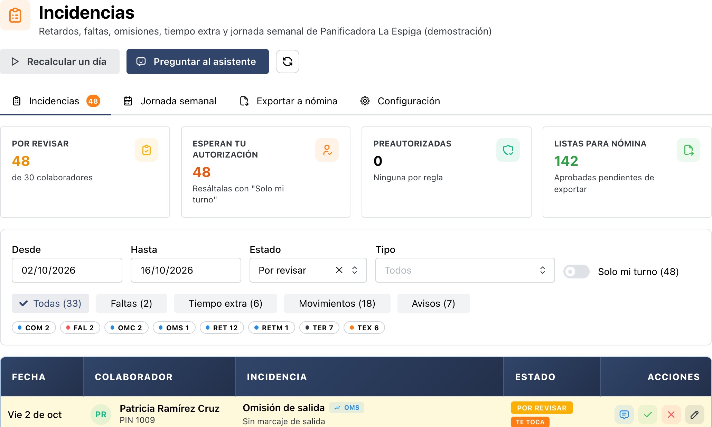Screen dimensions: 712x427
Task: Select the Todas (33) filter chip
Action: point(50,303)
